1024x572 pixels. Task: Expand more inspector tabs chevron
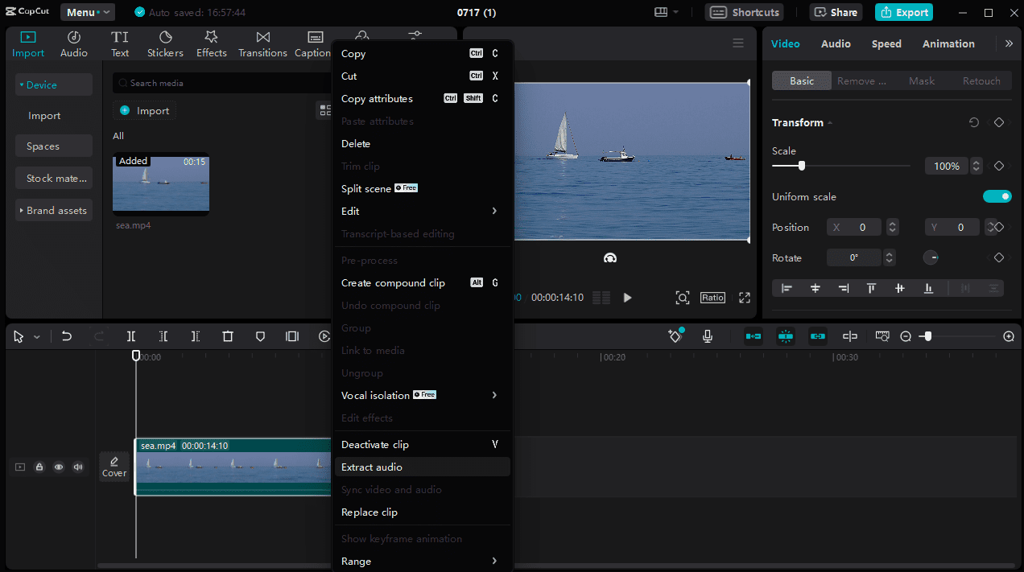pyautogui.click(x=1009, y=43)
